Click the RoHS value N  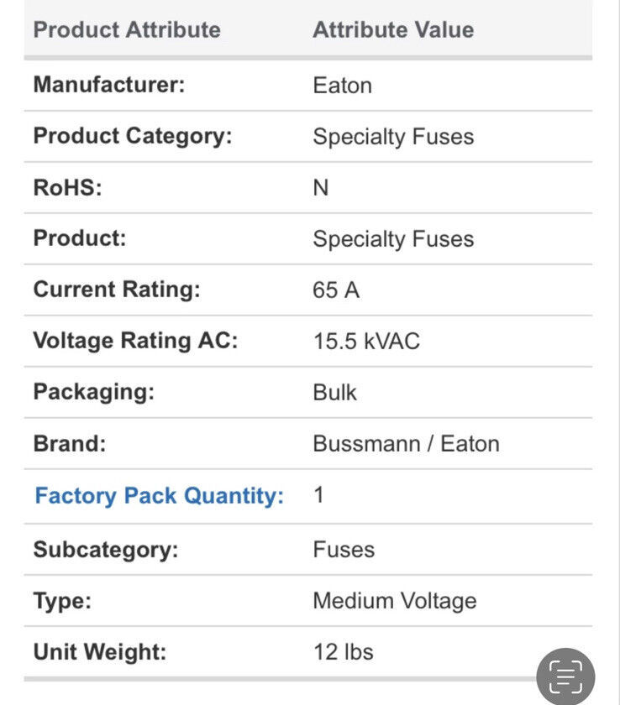pos(321,187)
